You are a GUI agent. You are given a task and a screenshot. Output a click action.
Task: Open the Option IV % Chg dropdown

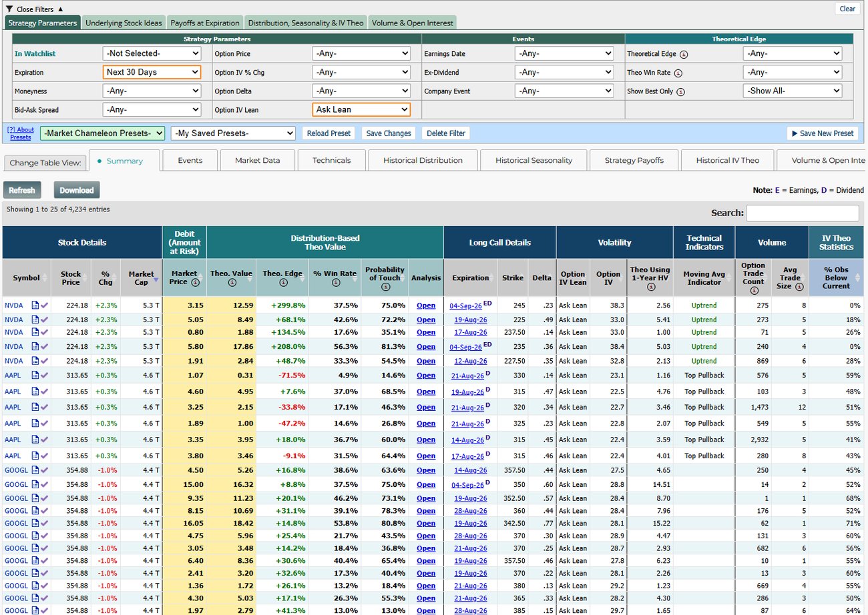361,72
